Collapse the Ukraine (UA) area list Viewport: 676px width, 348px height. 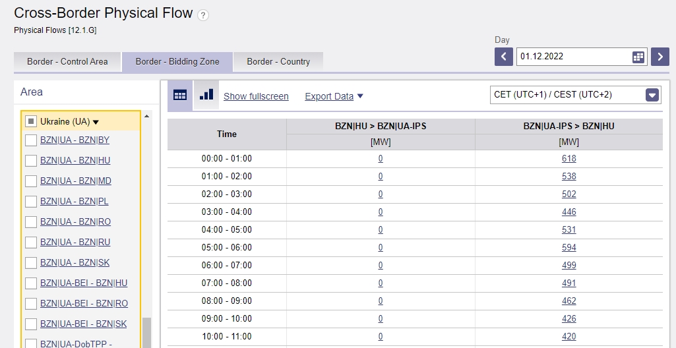point(96,123)
